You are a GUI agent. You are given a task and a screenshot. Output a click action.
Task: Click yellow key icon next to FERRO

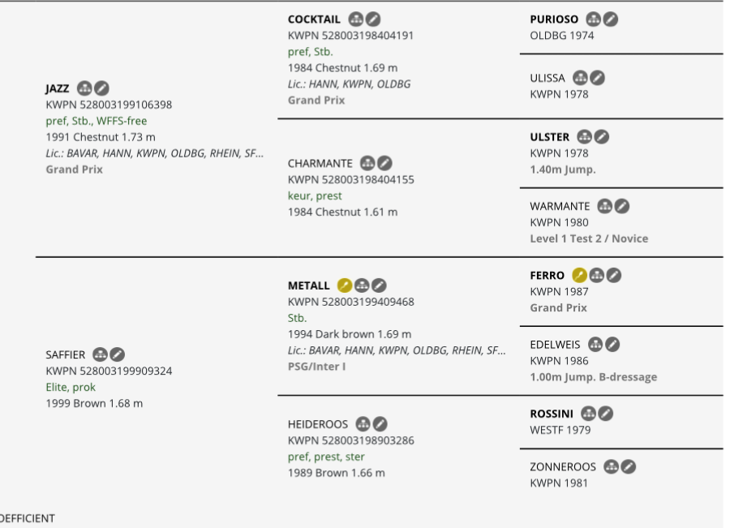[x=579, y=275]
